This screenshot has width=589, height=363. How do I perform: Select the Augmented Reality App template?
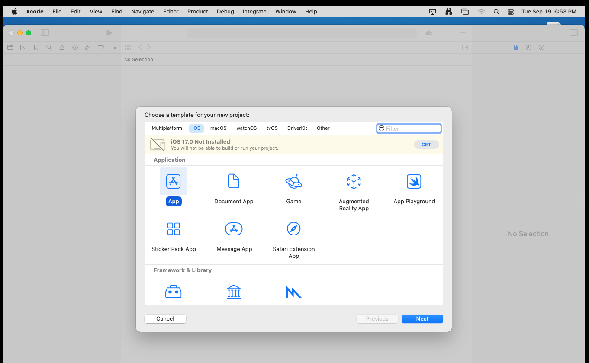354,181
